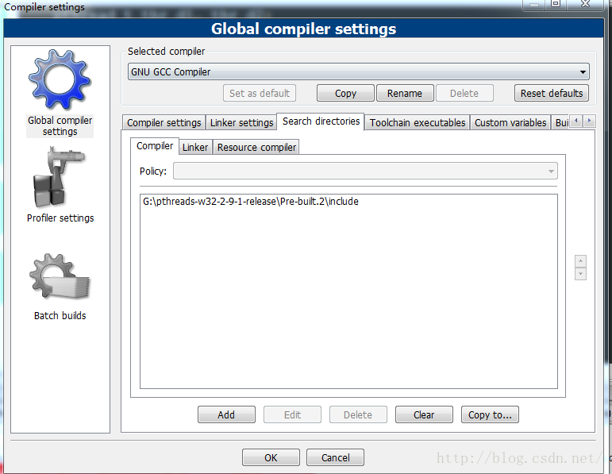
Task: Click the Global compiler settings label
Action: [60, 125]
